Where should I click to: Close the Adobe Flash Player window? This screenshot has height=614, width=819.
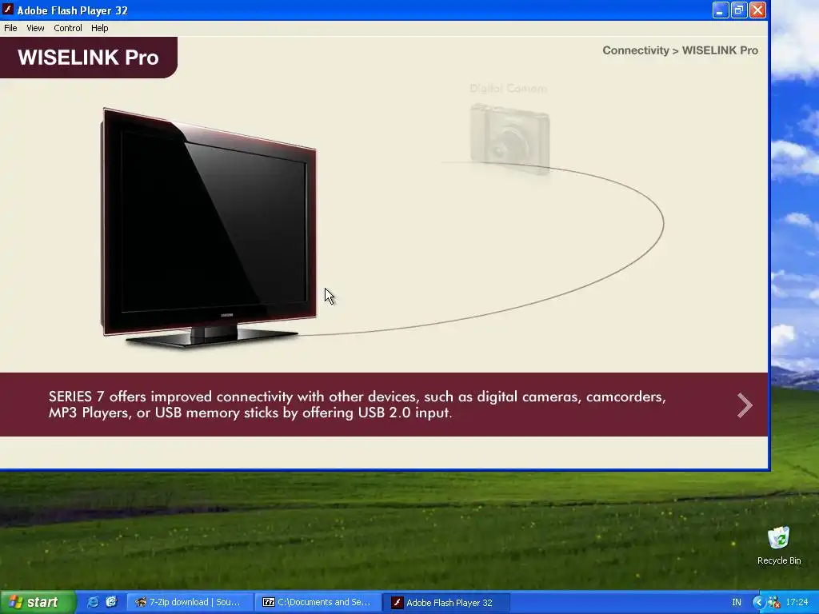pos(757,10)
